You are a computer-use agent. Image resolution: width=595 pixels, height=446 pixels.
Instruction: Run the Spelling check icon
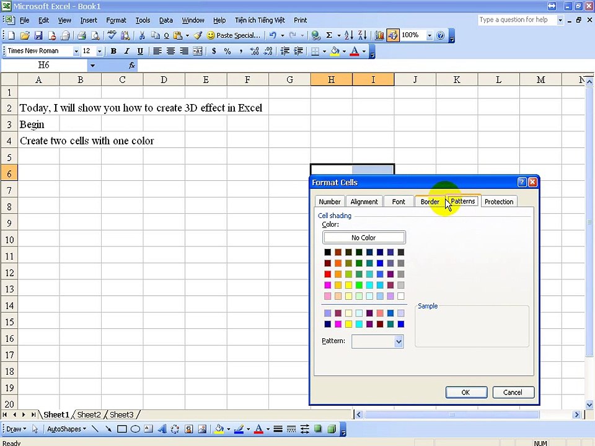click(x=112, y=35)
